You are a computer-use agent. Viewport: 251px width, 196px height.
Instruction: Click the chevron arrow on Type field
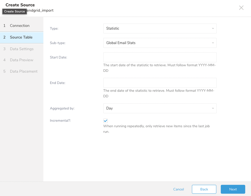[213, 29]
